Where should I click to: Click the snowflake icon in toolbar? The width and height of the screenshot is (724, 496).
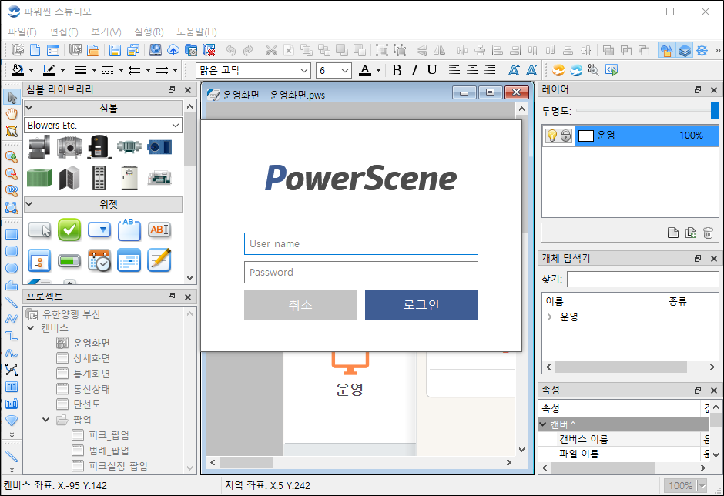click(x=702, y=50)
